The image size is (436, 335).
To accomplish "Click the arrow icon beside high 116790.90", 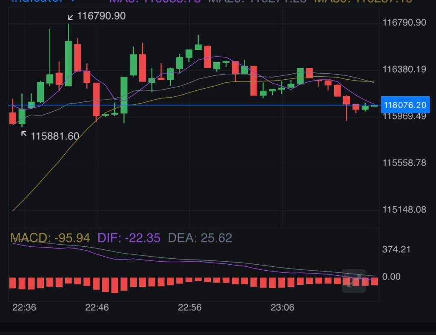I will (x=71, y=17).
